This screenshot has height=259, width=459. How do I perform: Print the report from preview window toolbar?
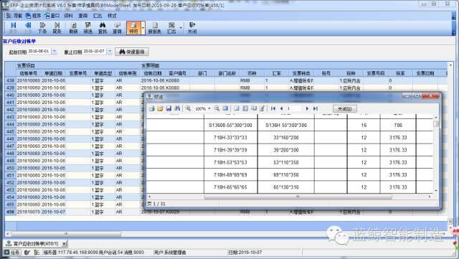[x=151, y=108]
